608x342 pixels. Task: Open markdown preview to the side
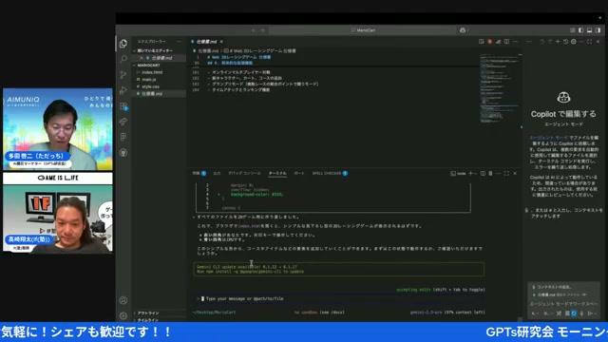point(482,42)
